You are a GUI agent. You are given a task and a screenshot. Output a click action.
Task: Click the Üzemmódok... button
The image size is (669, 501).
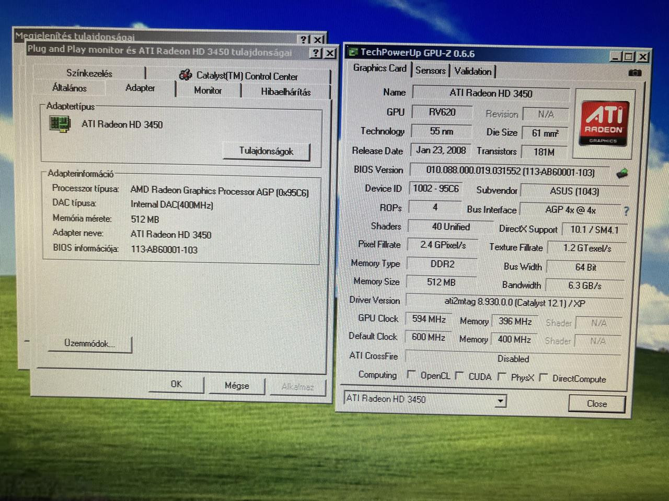(89, 344)
